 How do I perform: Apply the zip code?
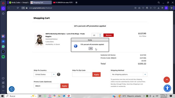pyautogui.click(x=97, y=74)
